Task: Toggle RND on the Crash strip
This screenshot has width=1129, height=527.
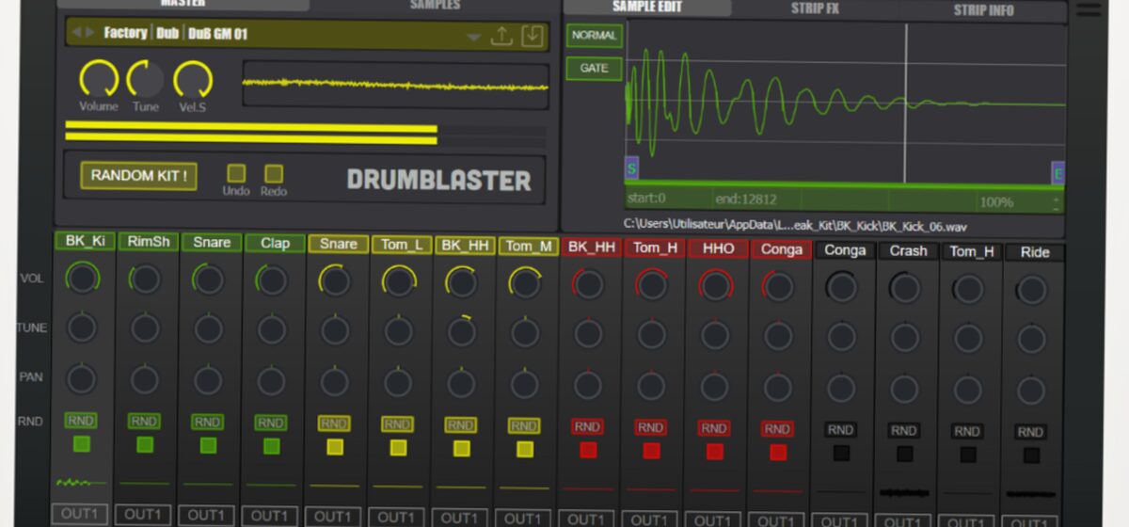Action: tap(904, 430)
